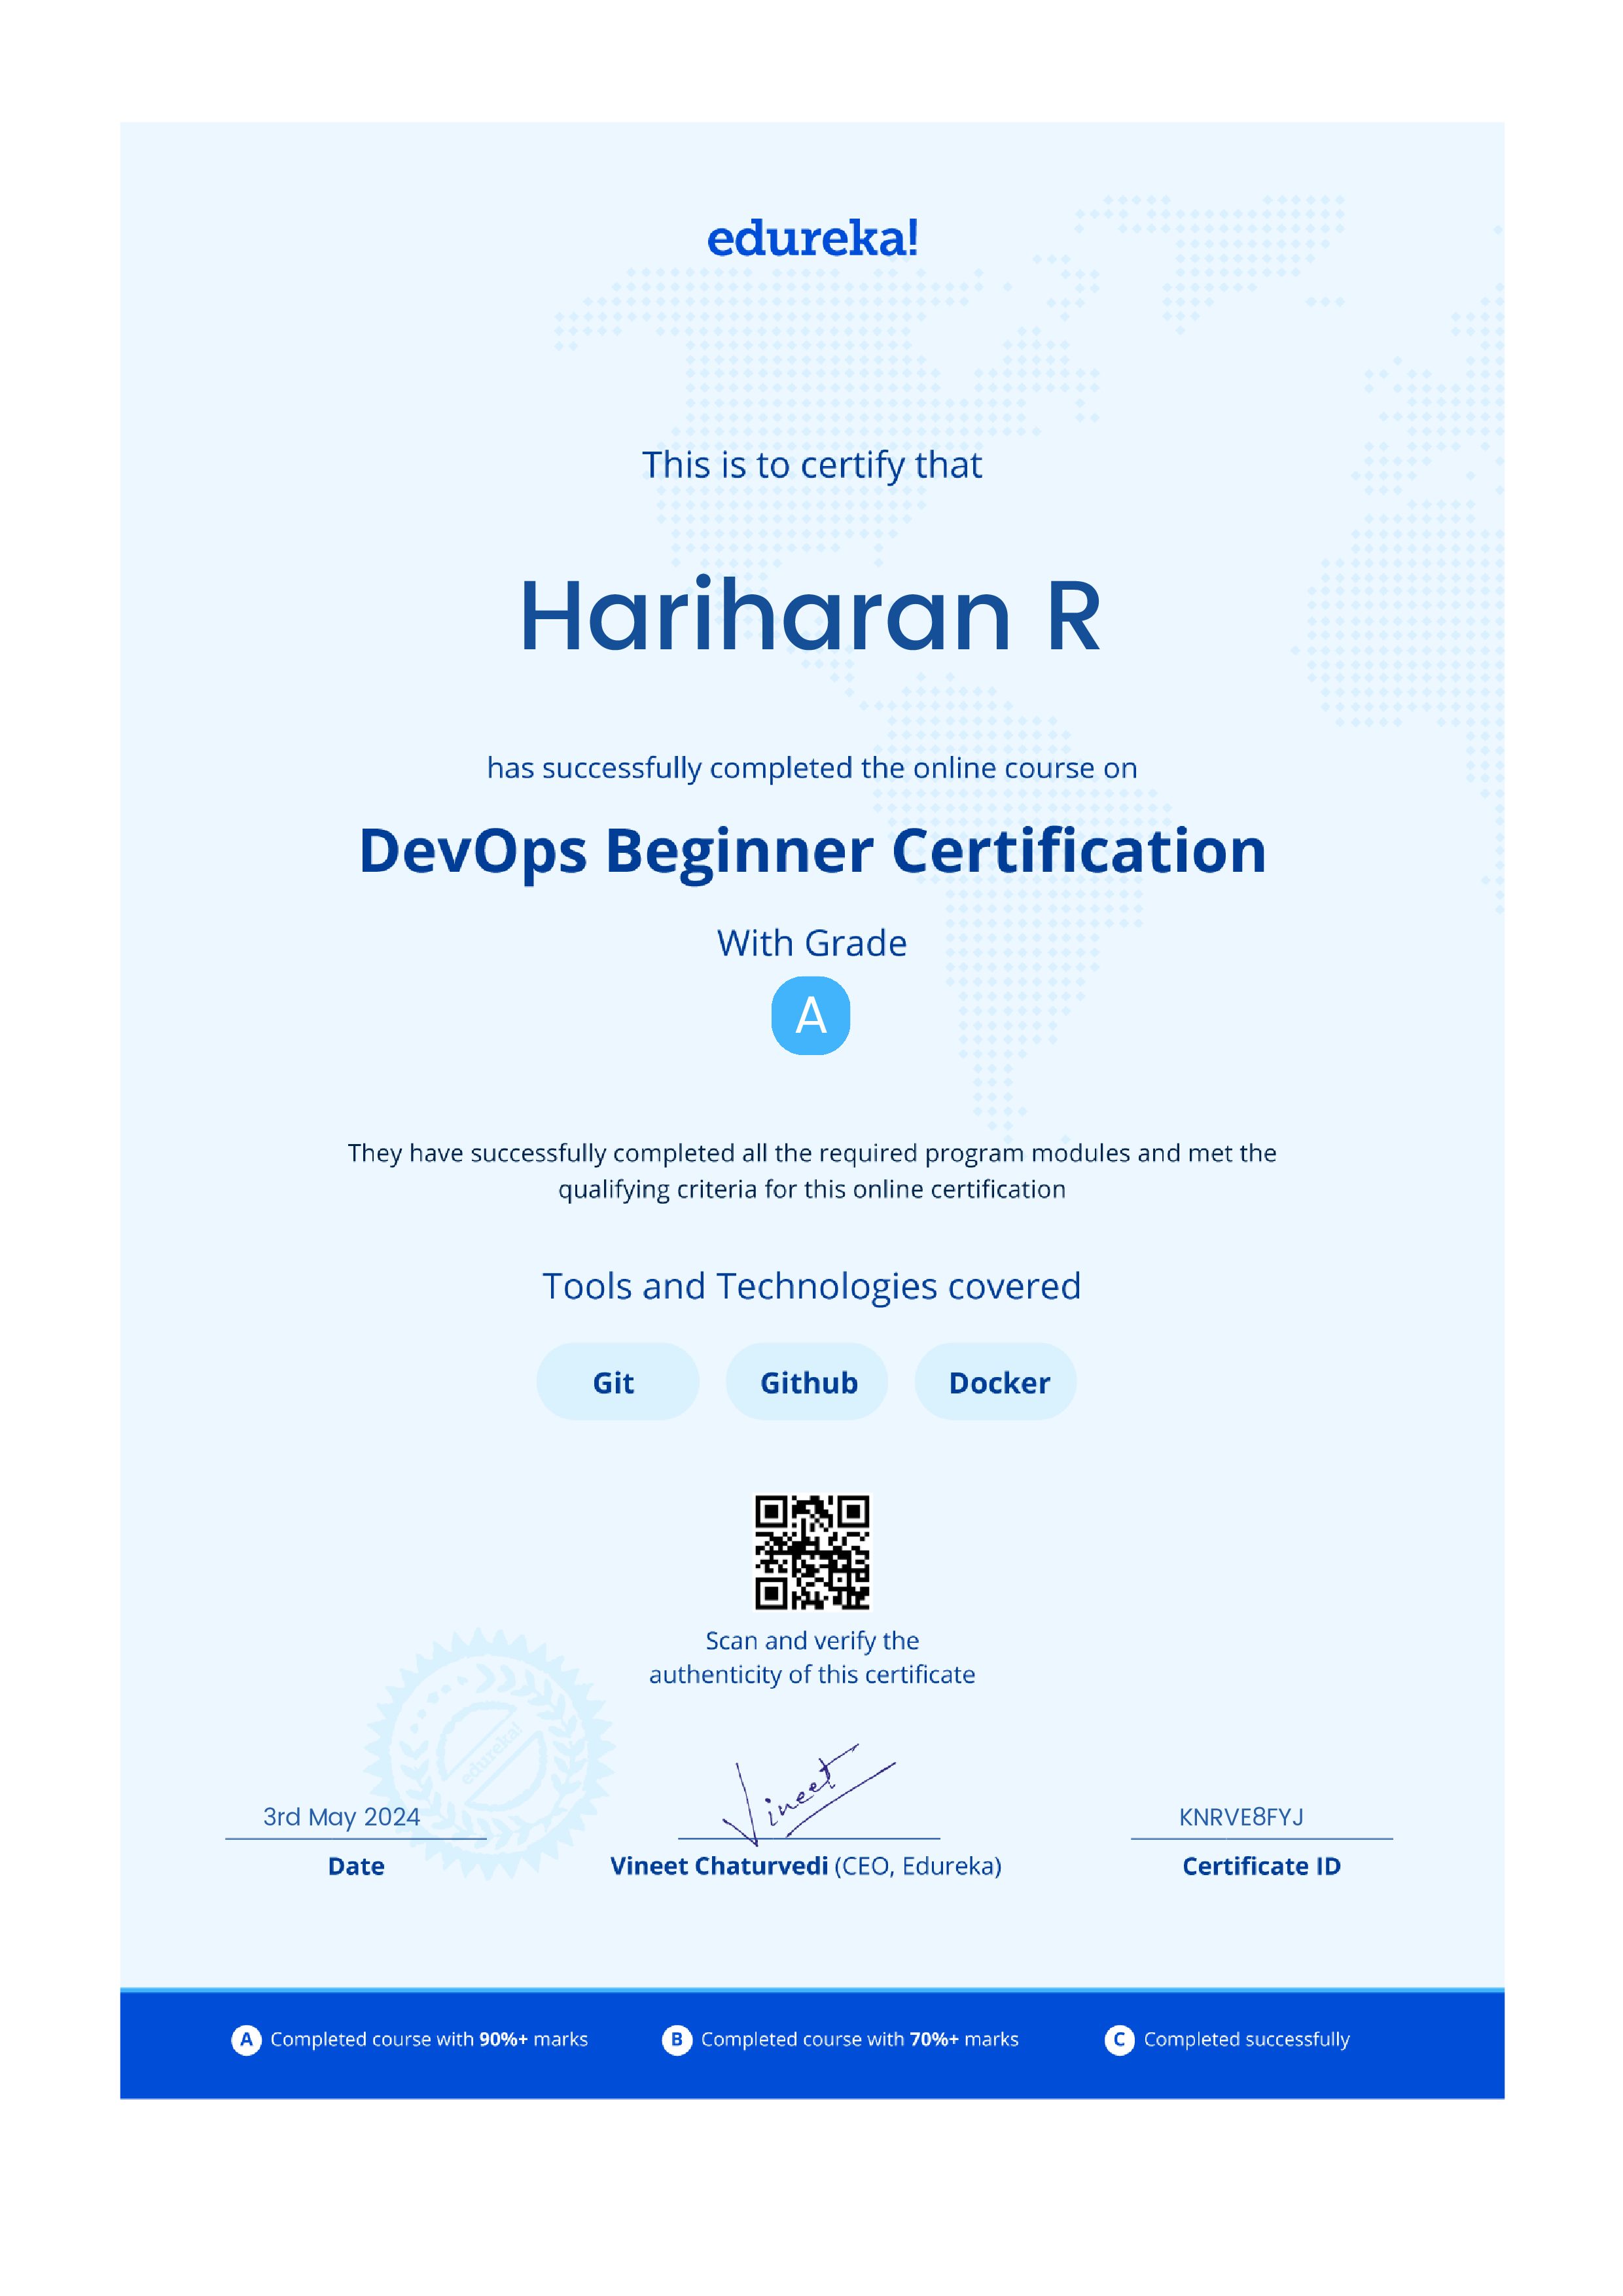1623x2296 pixels.
Task: Click the circled C legend icon
Action: pyautogui.click(x=1119, y=2039)
